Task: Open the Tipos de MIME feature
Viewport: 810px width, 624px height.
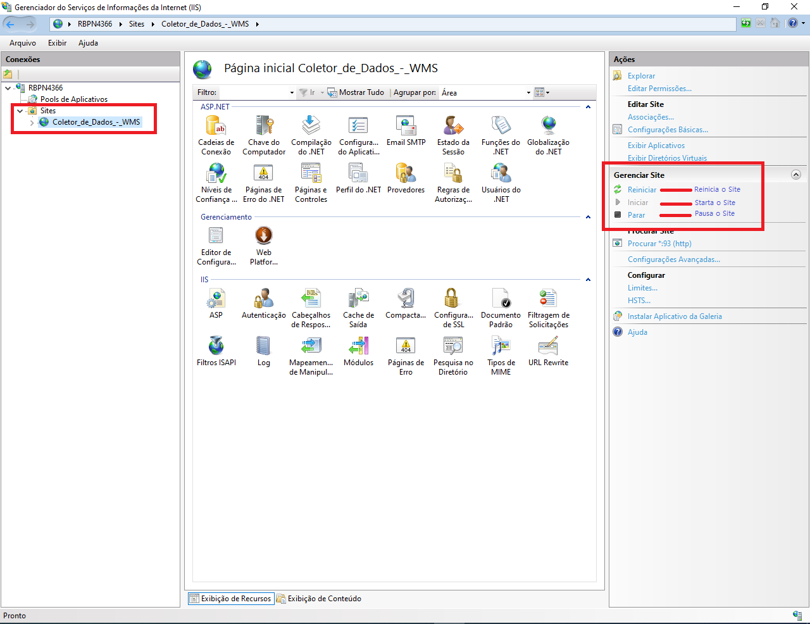Action: [x=501, y=356]
